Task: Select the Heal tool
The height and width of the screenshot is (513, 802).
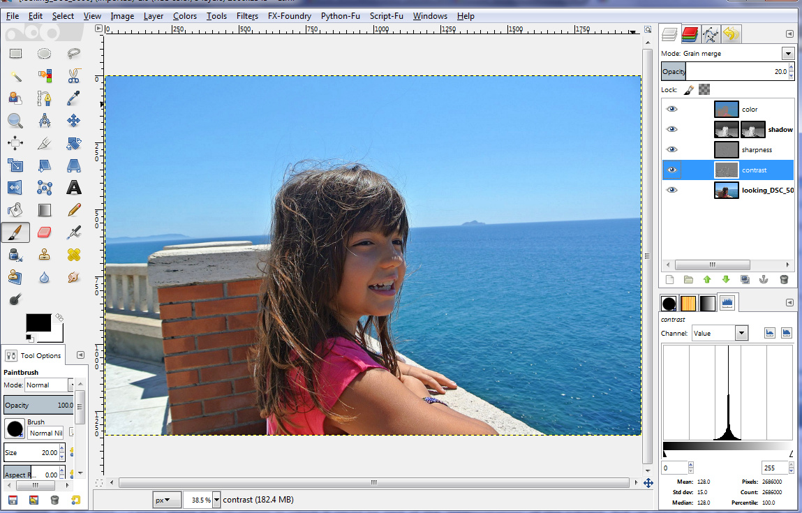Action: click(74, 255)
